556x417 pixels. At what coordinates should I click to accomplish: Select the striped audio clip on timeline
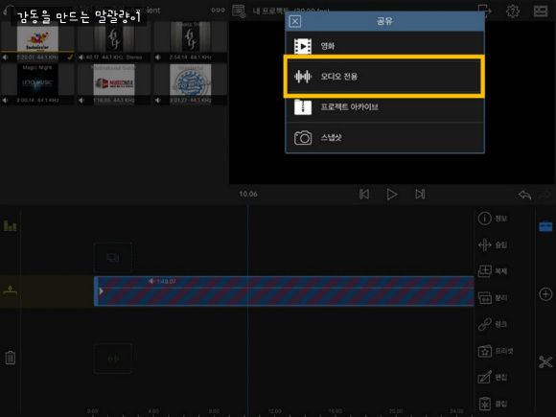click(284, 290)
